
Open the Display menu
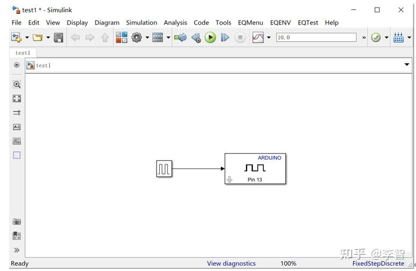pos(77,22)
